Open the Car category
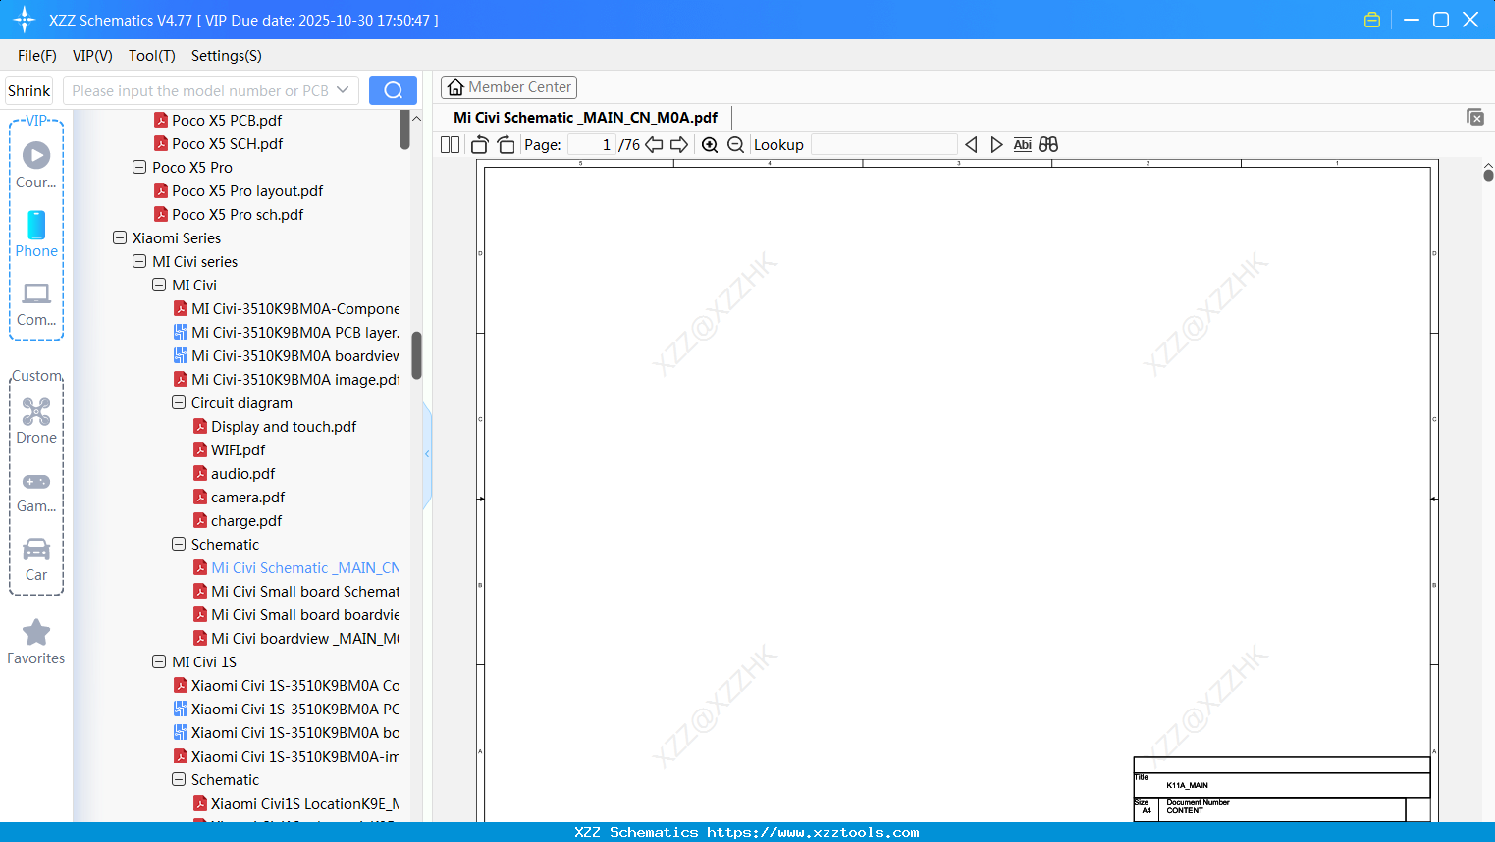The height and width of the screenshot is (842, 1495). point(36,560)
